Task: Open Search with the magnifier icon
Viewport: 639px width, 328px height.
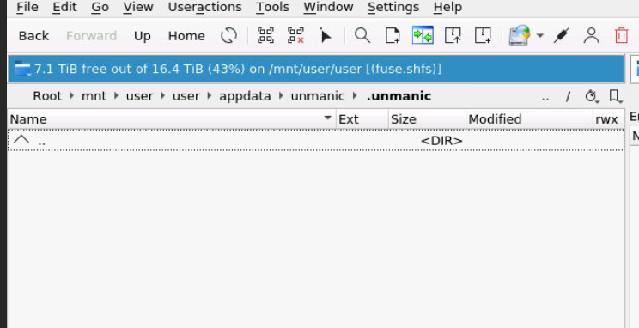Action: 362,36
